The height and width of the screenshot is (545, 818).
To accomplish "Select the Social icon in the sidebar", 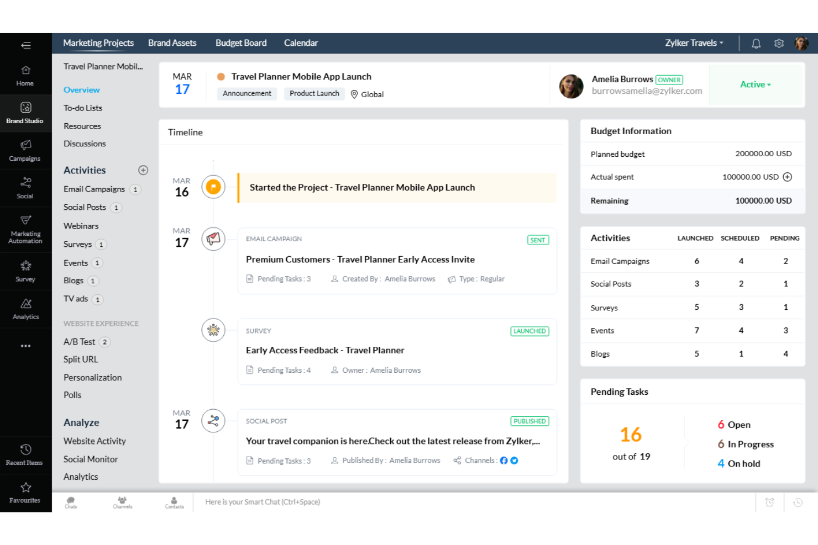I will click(25, 188).
